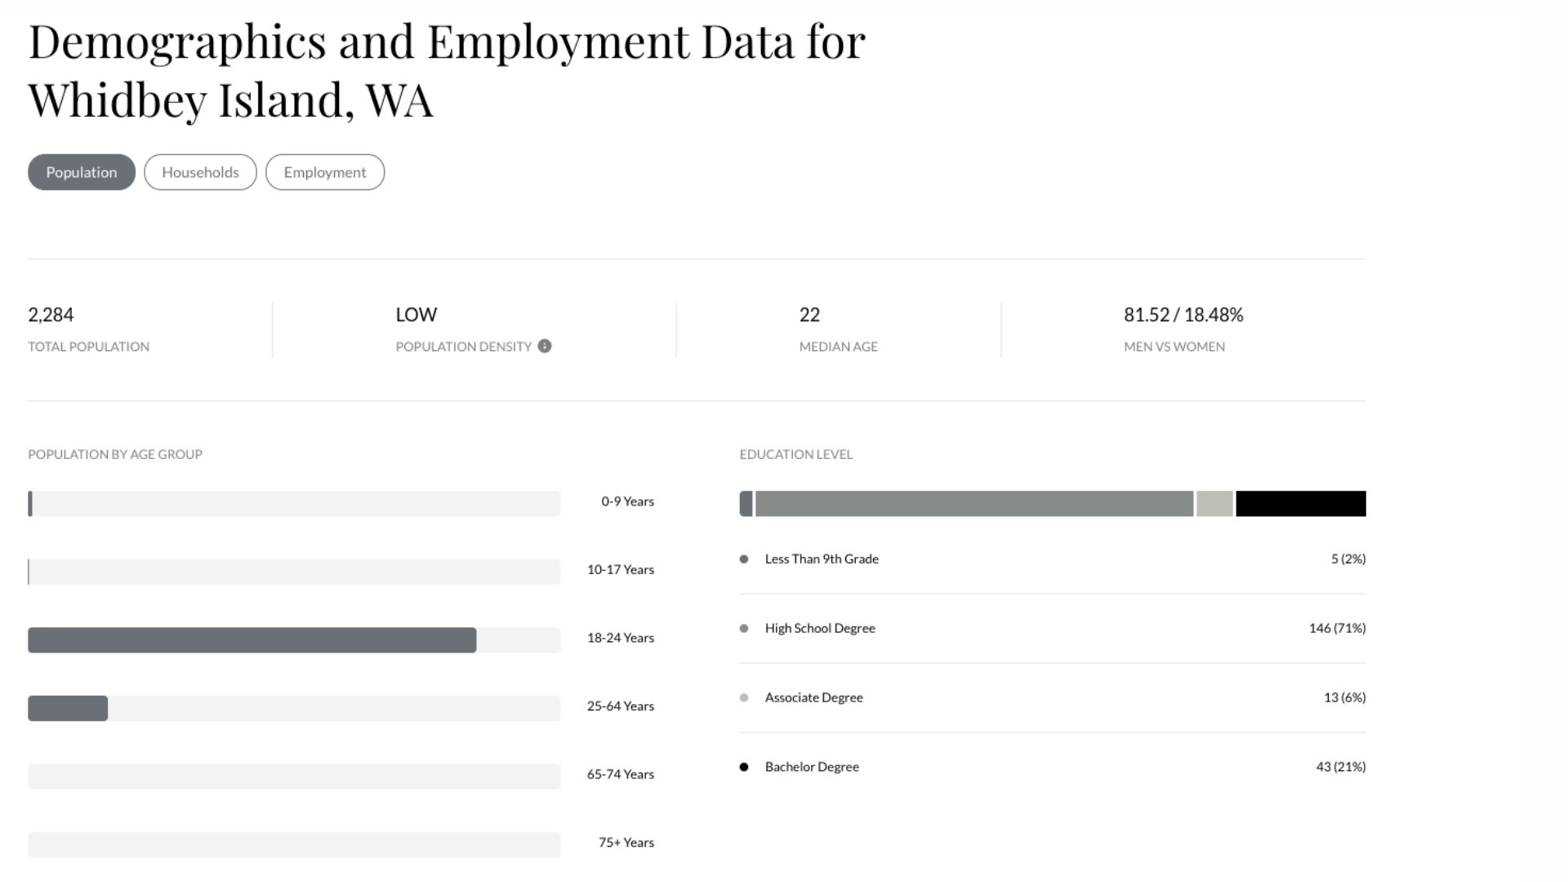The height and width of the screenshot is (882, 1568).
Task: Click the Men vs Women percentage value
Action: 1183,315
